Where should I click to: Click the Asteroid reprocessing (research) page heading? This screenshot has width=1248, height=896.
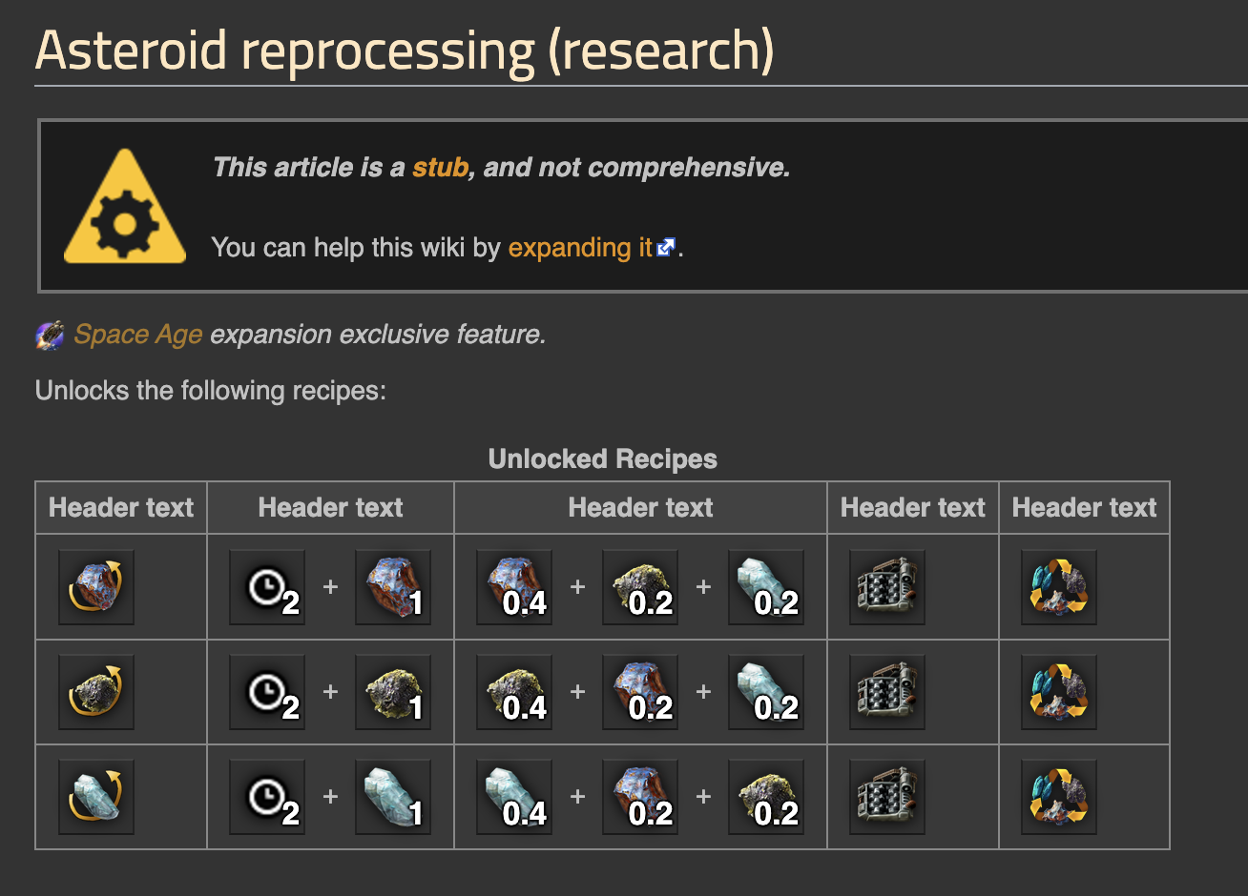(x=405, y=50)
